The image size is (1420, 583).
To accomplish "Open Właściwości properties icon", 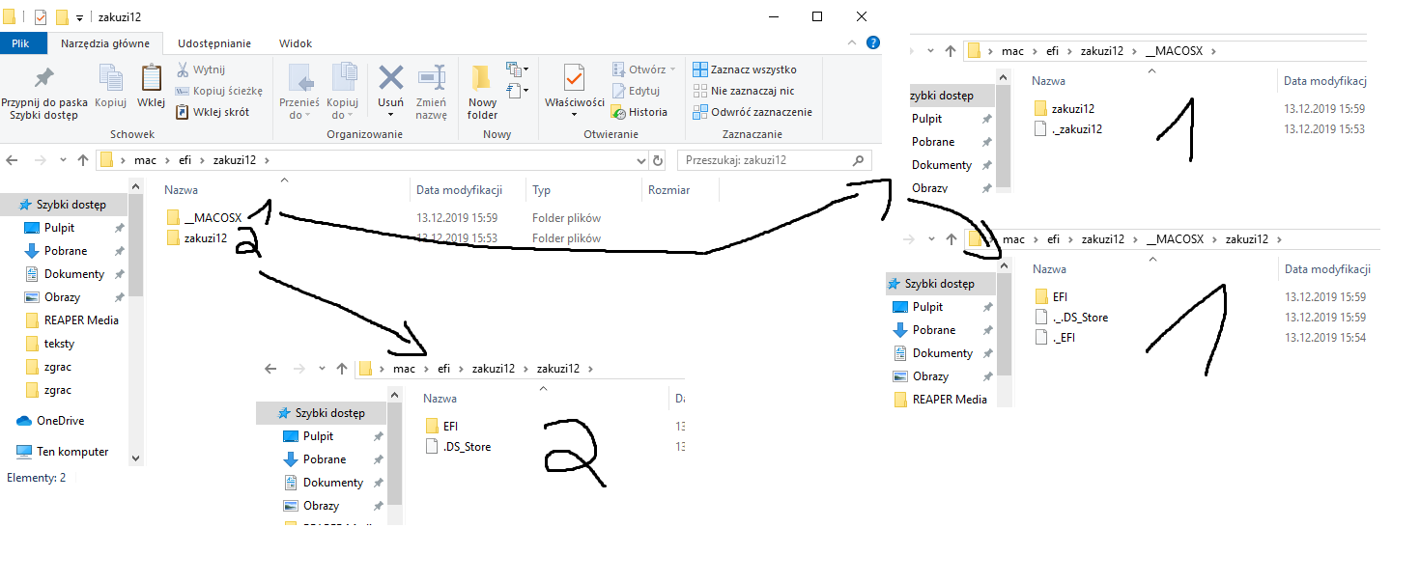I will [x=574, y=78].
